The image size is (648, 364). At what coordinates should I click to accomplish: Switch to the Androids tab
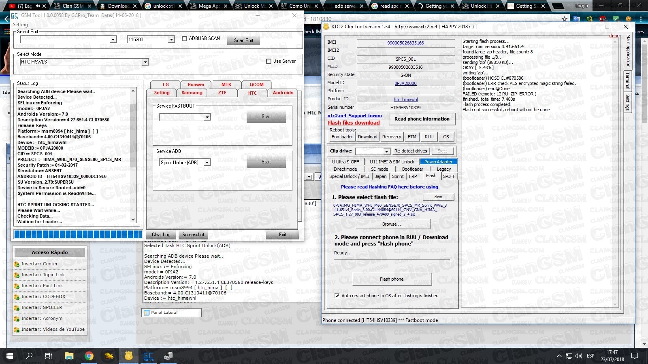pos(283,93)
